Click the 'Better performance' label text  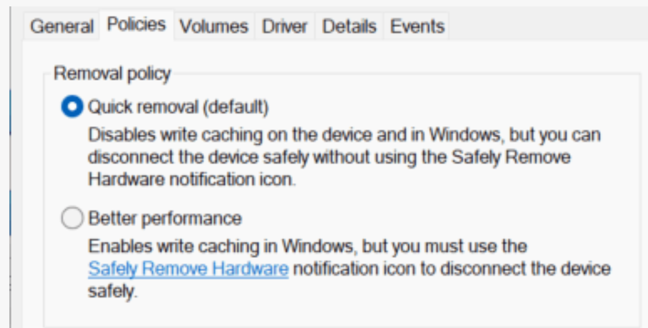pos(165,218)
